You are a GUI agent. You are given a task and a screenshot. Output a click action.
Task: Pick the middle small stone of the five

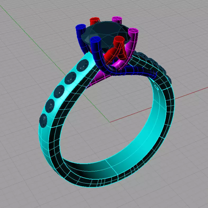pos(59,91)
